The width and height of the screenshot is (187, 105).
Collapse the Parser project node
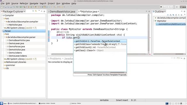pos(2,31)
